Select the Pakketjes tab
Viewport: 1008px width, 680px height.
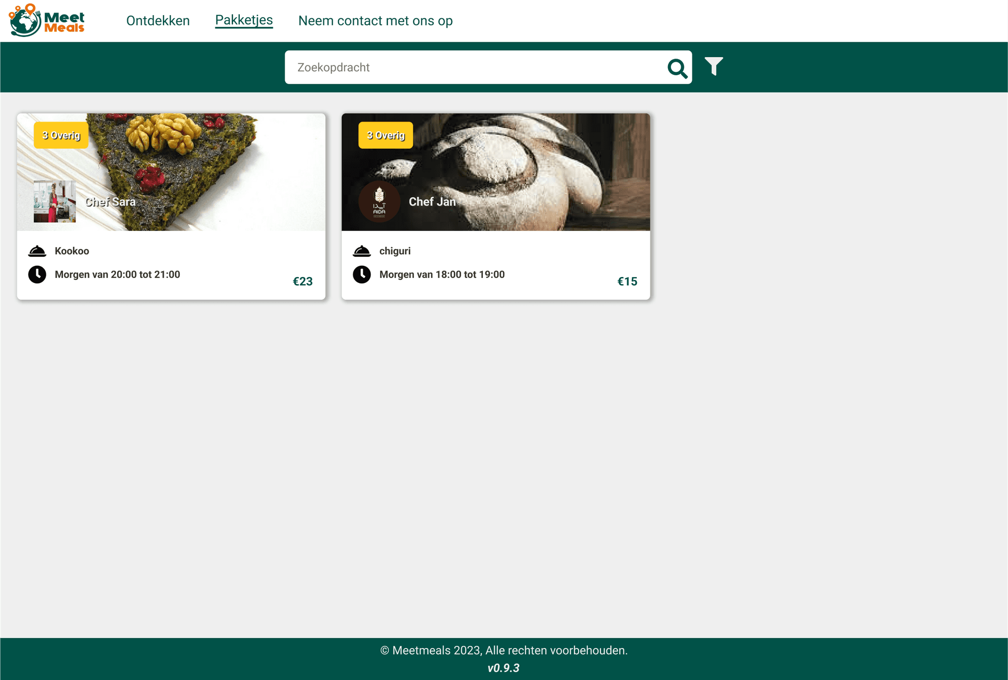pos(244,20)
